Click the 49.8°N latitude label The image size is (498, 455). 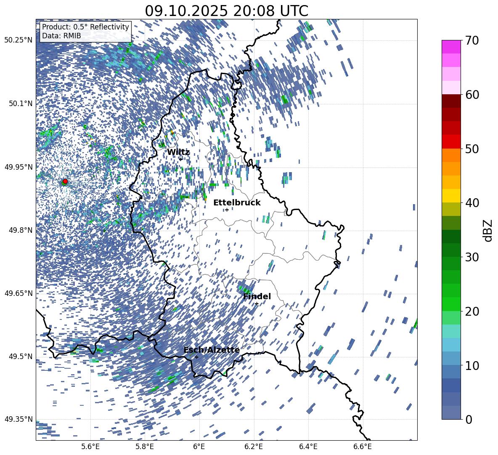click(x=20, y=230)
